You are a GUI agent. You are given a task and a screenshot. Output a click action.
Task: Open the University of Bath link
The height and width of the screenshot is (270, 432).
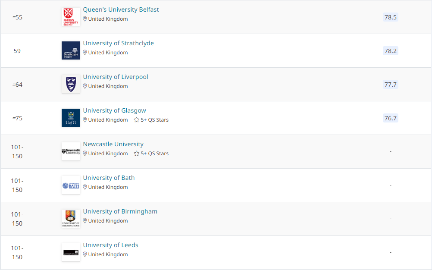tap(109, 178)
